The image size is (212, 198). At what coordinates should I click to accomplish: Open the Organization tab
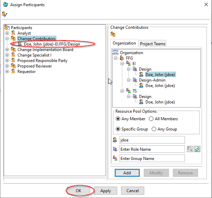click(124, 43)
